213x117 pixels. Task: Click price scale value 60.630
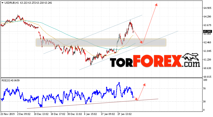pyautogui.click(x=207, y=68)
